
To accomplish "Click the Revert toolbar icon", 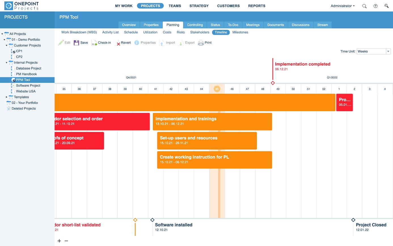I will 117,43.
